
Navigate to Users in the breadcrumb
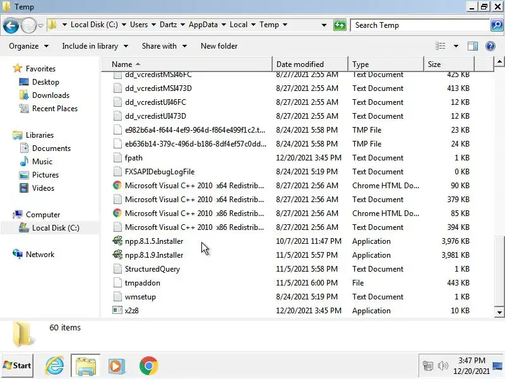139,25
